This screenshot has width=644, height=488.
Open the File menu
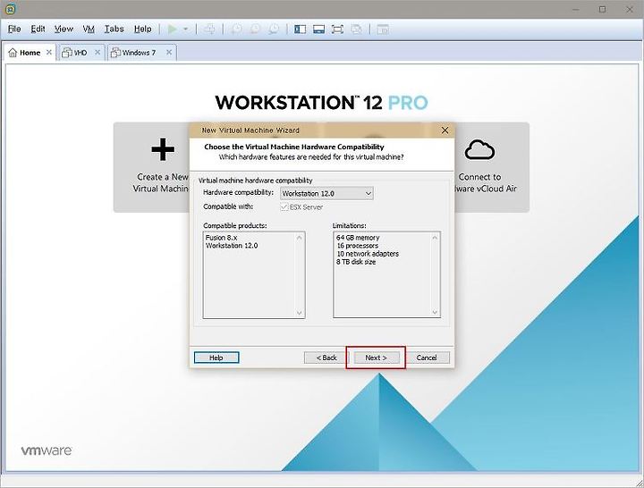(14, 29)
